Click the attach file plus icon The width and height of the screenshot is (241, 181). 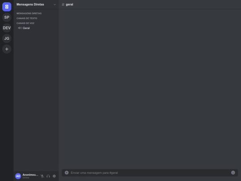coord(66,173)
